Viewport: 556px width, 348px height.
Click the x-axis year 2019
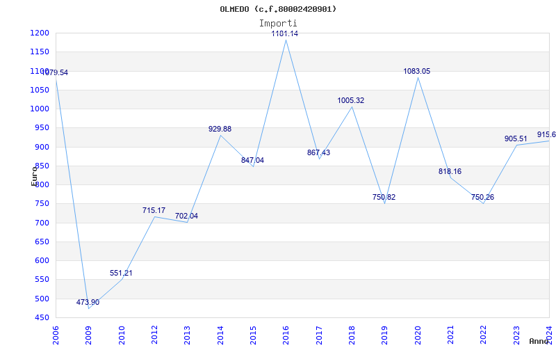tap(385, 335)
